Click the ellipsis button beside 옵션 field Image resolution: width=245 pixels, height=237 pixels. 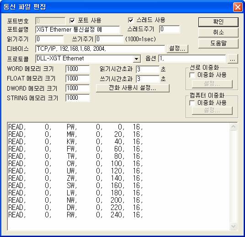tap(233, 59)
